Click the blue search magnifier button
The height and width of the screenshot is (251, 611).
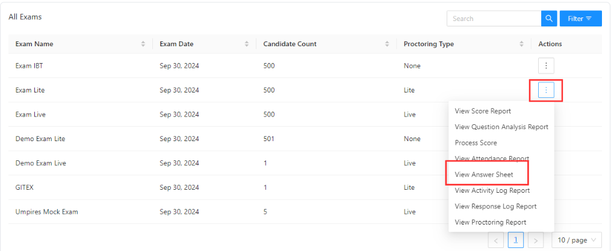click(x=548, y=19)
